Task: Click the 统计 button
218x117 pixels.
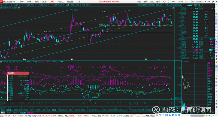Action: (154, 5)
